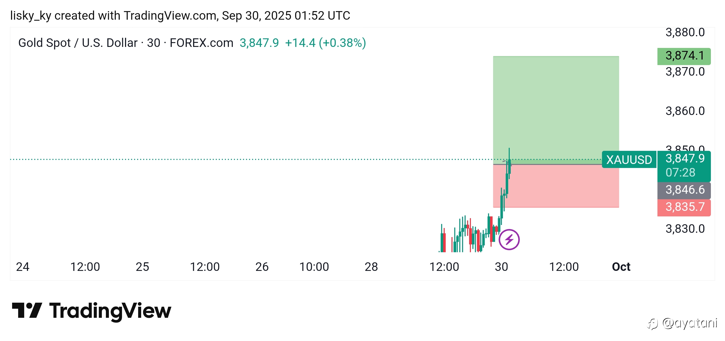
Task: Click the lisky_ky chart attribution header text
Action: pos(180,15)
